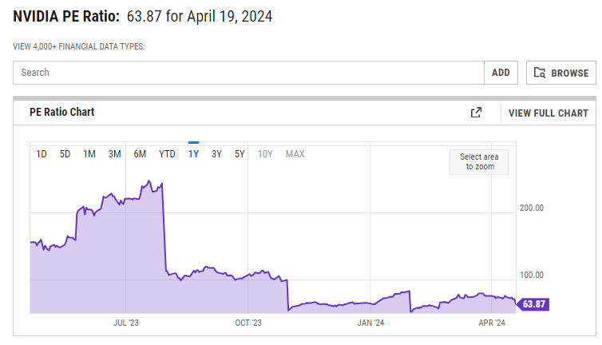Click the folder search icon on Browse
Screen dimensions: 602x345
(x=540, y=73)
